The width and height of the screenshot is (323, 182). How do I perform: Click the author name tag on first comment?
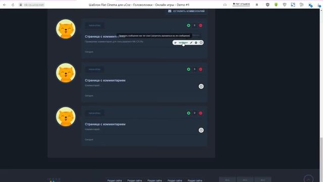coord(94,25)
